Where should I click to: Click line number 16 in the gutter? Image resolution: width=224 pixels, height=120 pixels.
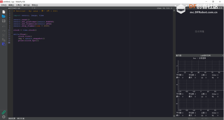tap(9, 43)
